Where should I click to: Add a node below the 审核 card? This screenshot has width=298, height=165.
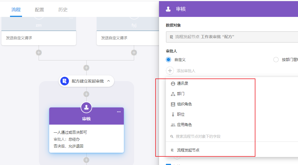click(86, 160)
